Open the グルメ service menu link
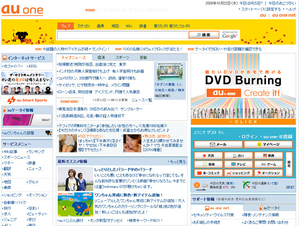The height and width of the screenshot is (226, 299). (33, 182)
